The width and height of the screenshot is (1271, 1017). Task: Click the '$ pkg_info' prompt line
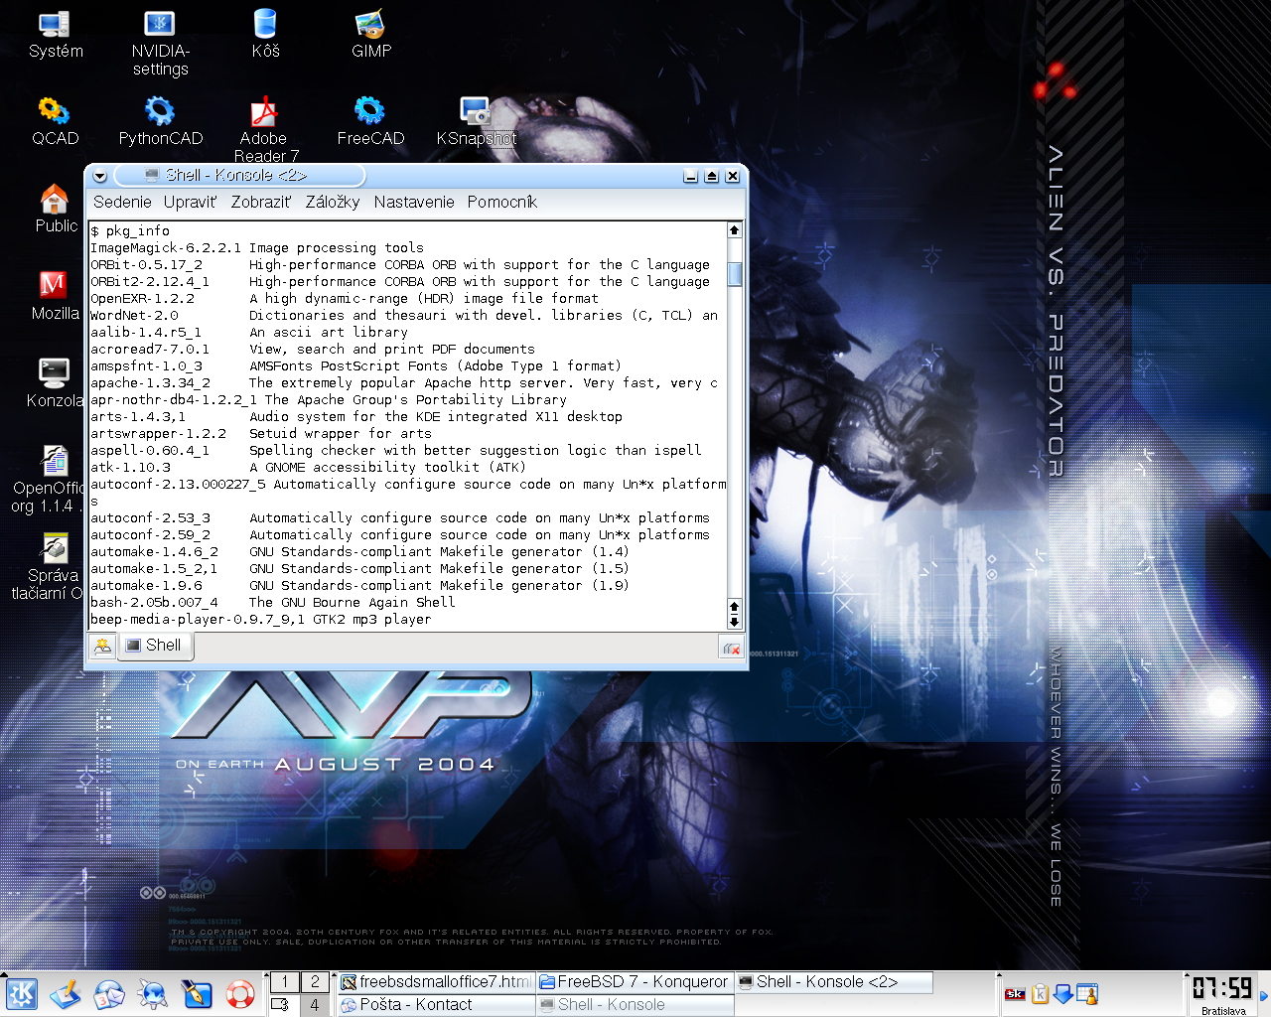(130, 230)
